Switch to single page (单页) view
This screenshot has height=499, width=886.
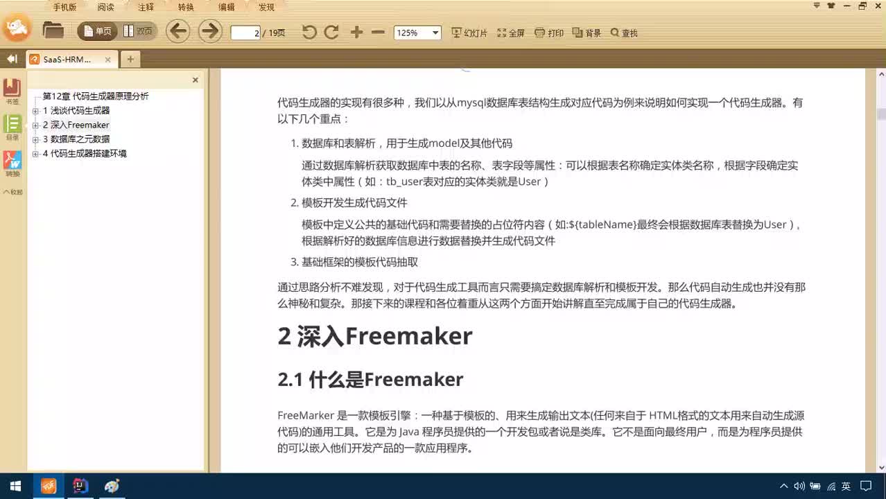point(97,31)
